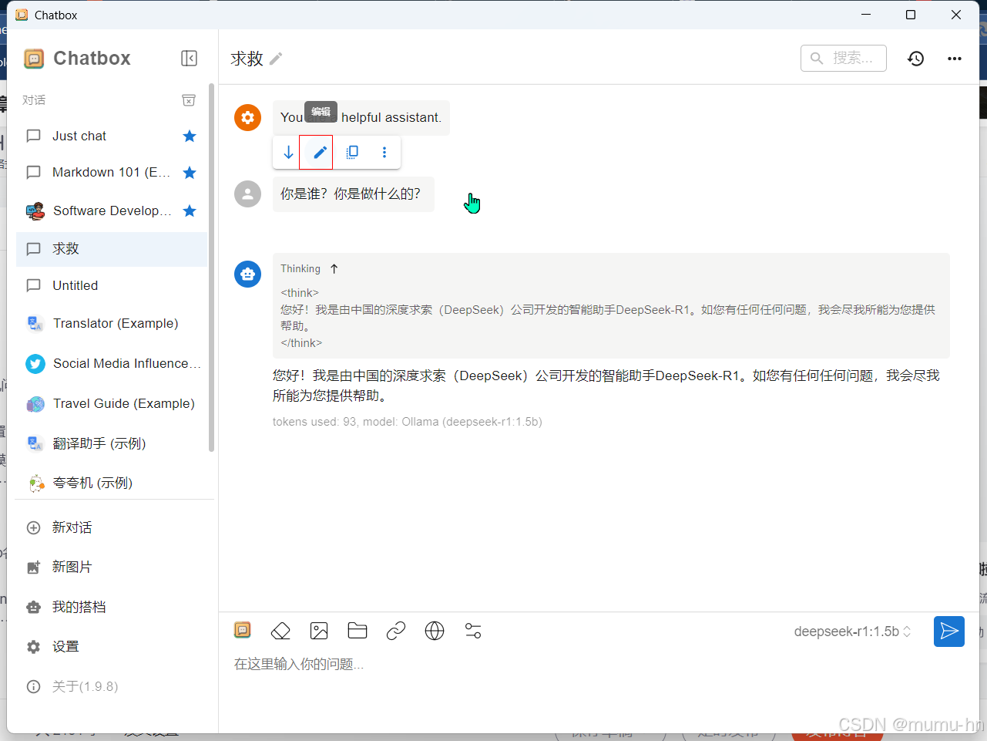The height and width of the screenshot is (741, 987).
Task: Attach a link with the chain icon
Action: point(396,632)
